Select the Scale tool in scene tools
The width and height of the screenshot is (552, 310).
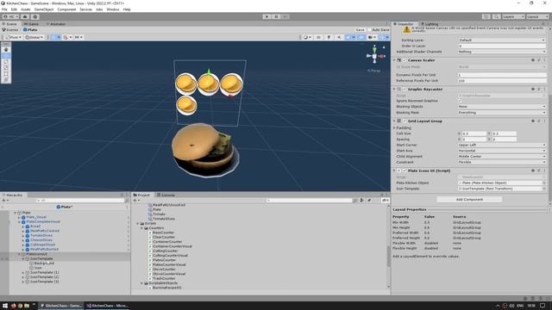tap(6, 67)
